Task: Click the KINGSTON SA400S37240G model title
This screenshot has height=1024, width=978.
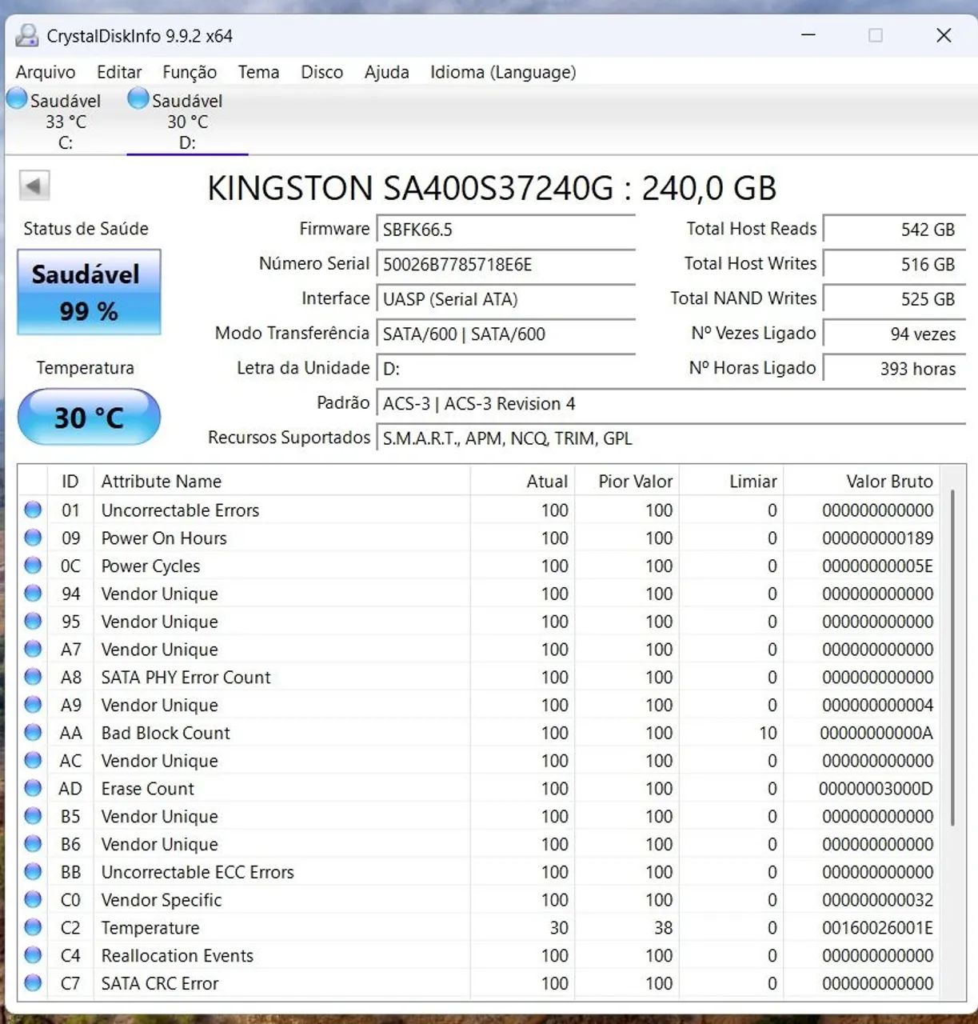Action: pyautogui.click(x=492, y=188)
